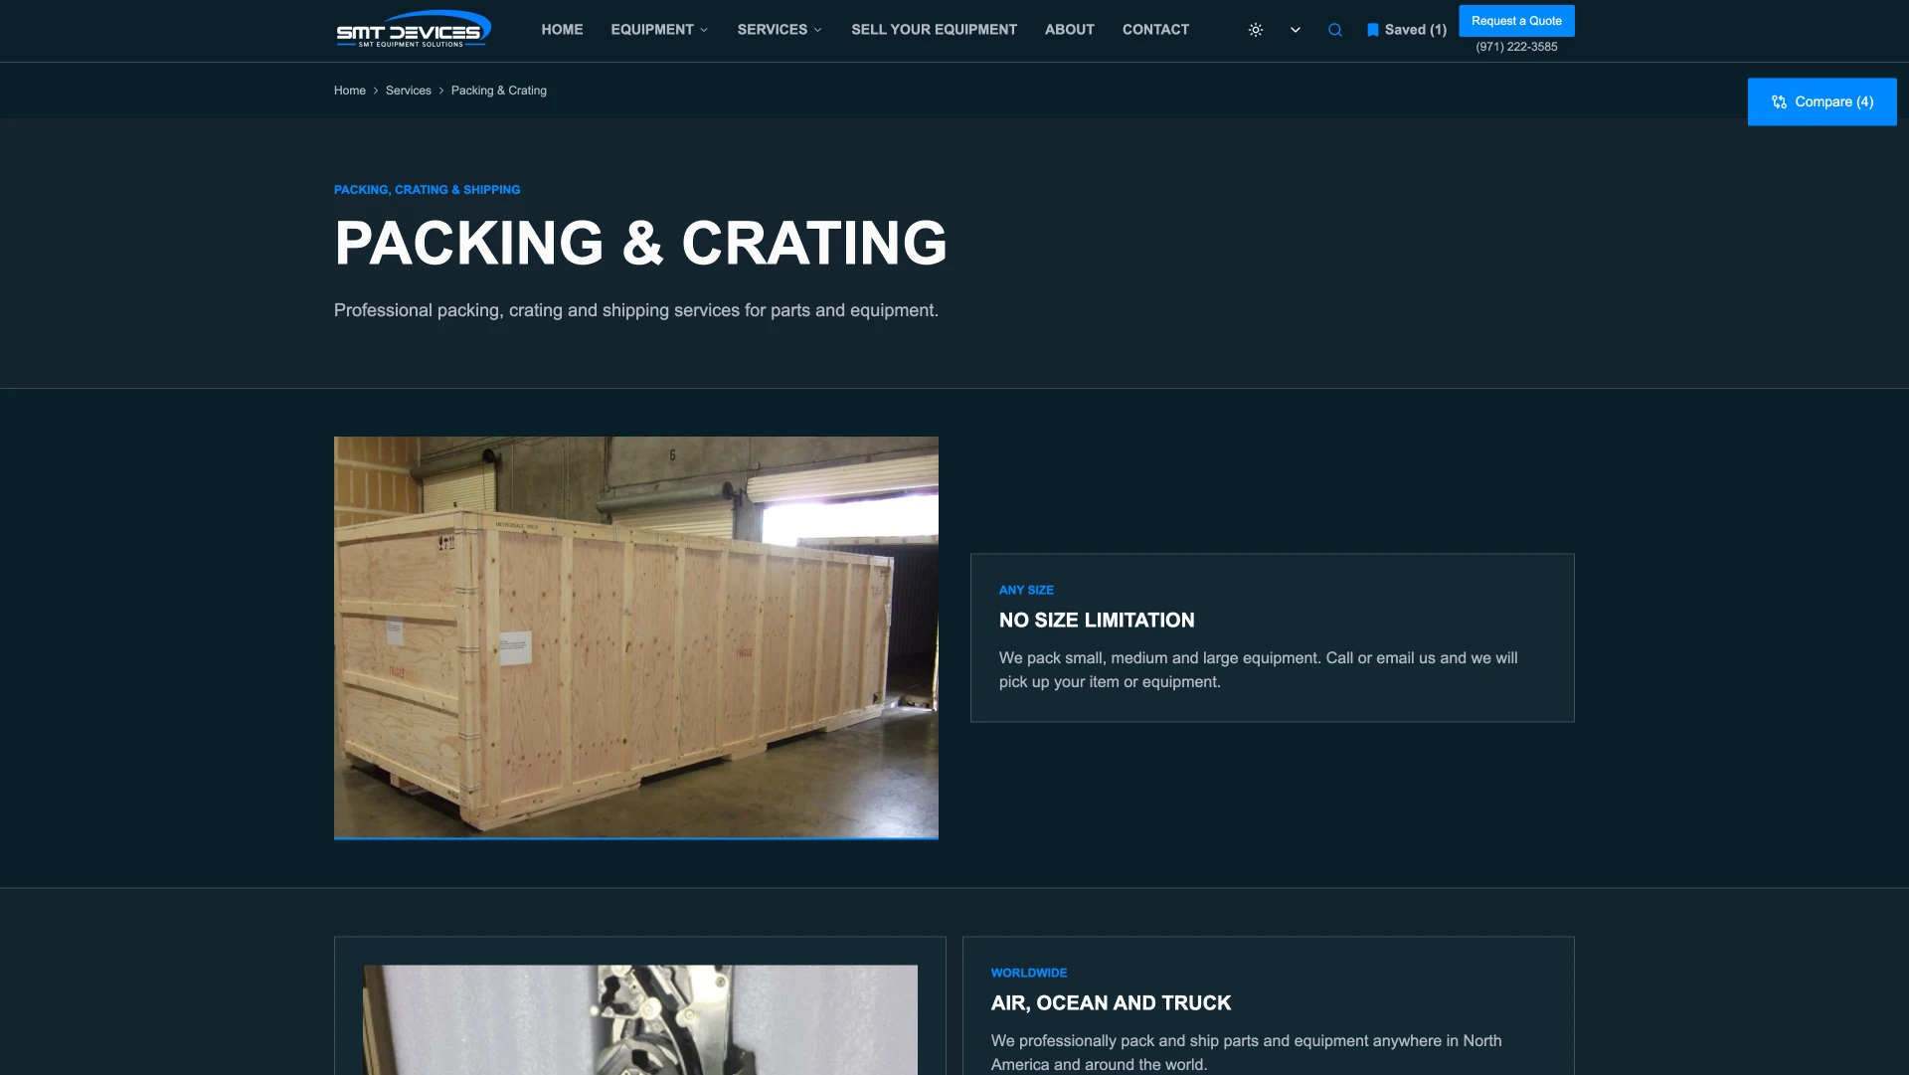Click the SMT Devices logo
The height and width of the screenshot is (1075, 1909).
tap(414, 29)
